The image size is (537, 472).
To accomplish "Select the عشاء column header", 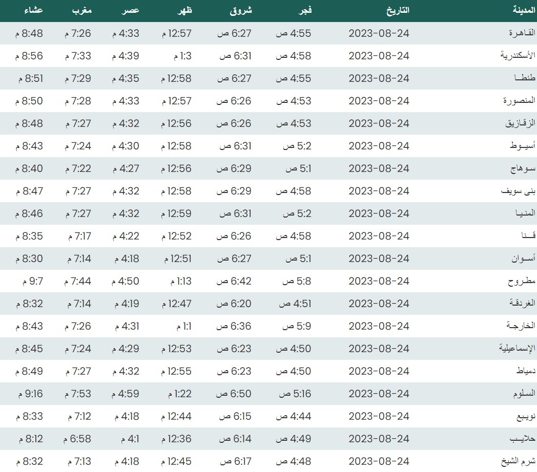I will click(33, 10).
